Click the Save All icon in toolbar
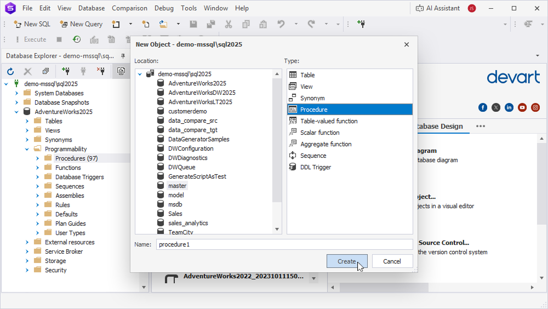Image resolution: width=548 pixels, height=309 pixels. click(211, 24)
